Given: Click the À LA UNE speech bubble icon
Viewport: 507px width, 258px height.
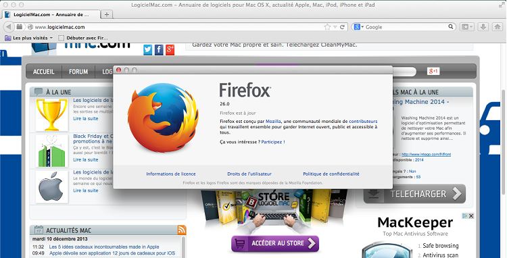Looking at the screenshot, I should 39,92.
